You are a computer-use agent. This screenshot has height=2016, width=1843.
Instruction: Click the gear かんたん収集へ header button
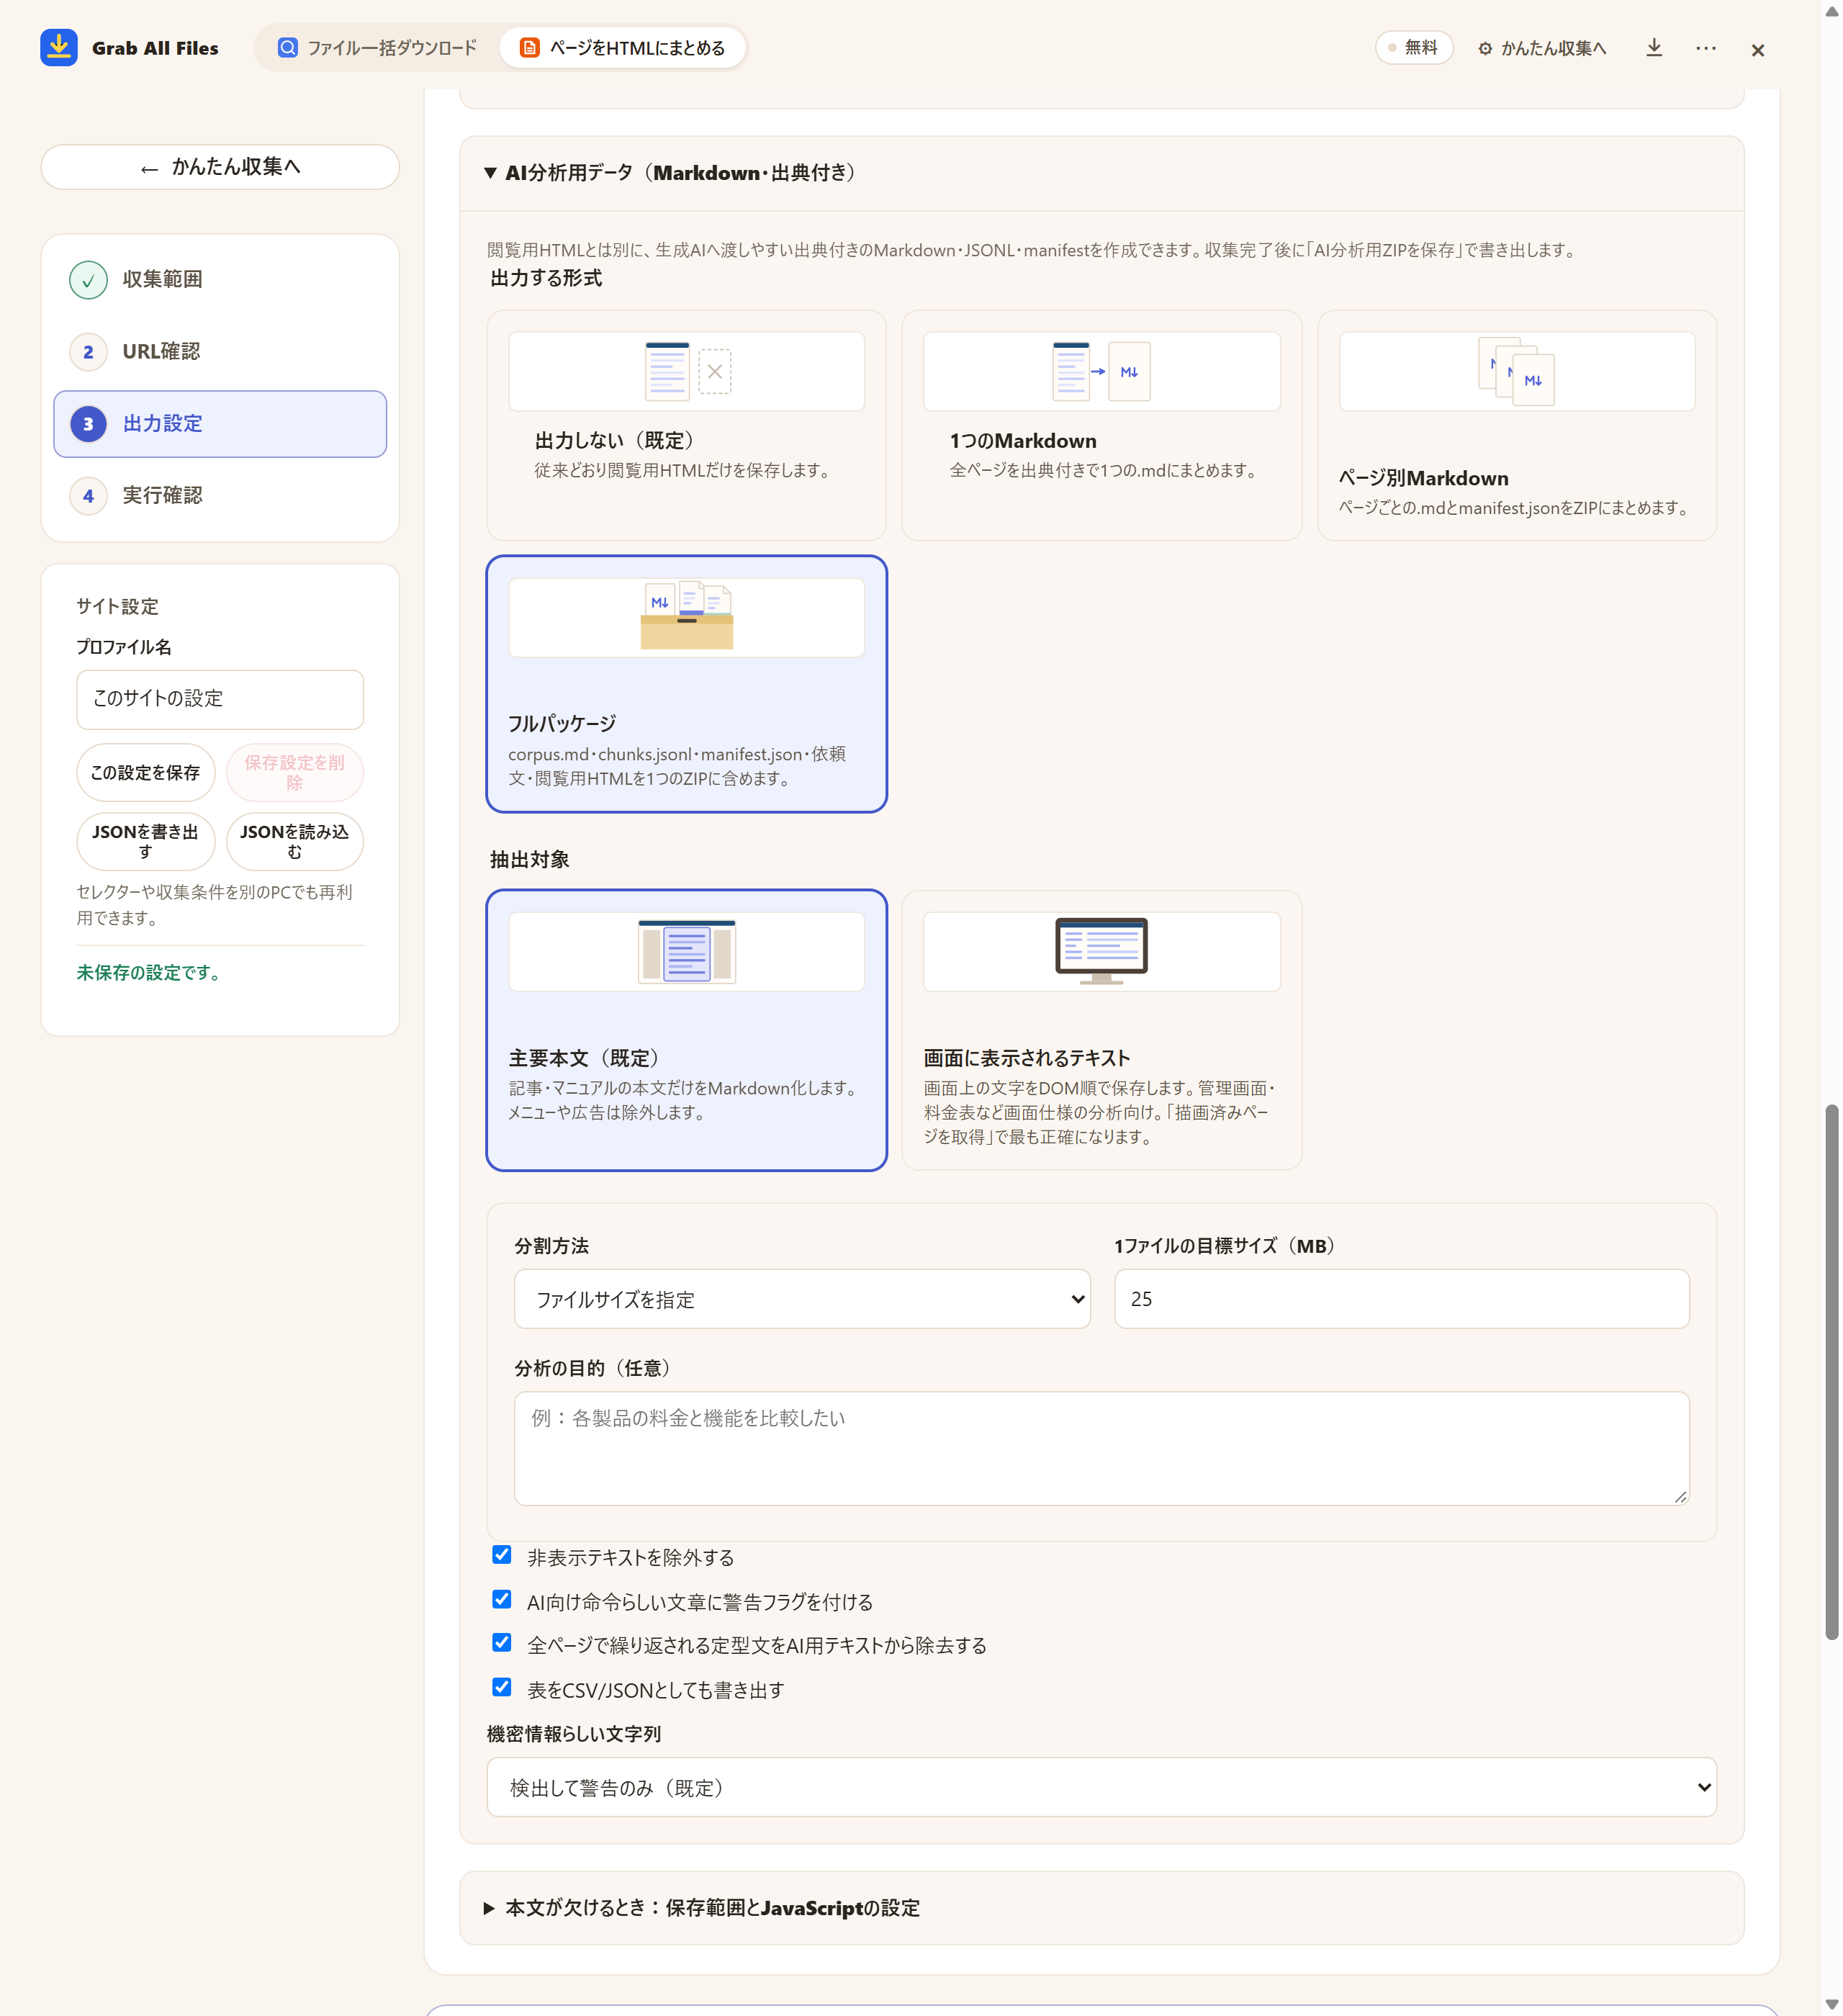(1542, 48)
